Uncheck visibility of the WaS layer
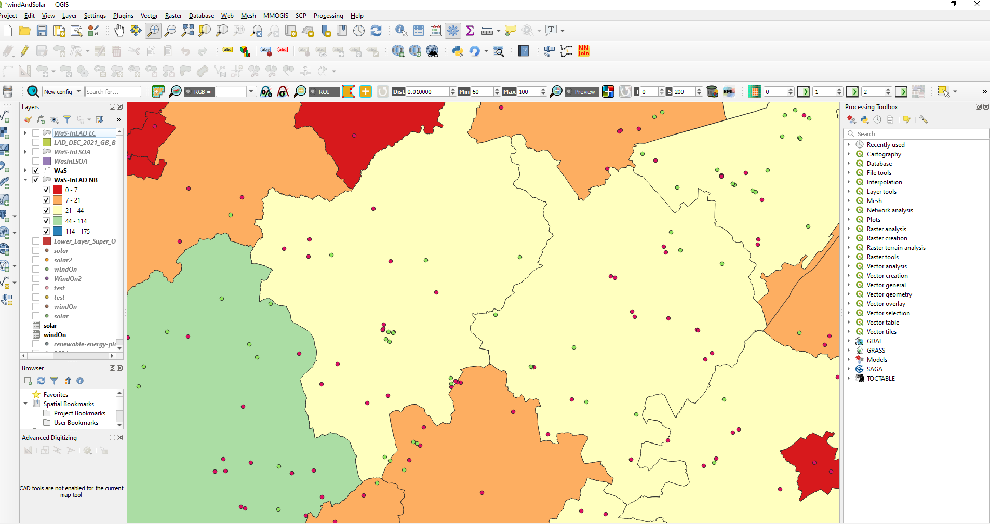This screenshot has width=990, height=524. pyautogui.click(x=35, y=170)
